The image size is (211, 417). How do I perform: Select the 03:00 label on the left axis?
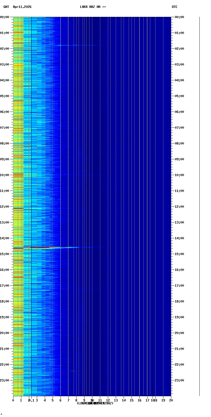[x=5, y=64]
